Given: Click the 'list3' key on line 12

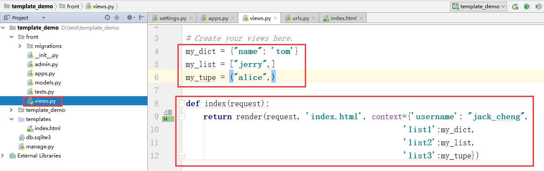Looking at the screenshot, I should tap(420, 155).
